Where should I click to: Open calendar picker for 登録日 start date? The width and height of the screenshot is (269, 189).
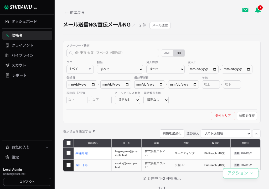(x=93, y=85)
